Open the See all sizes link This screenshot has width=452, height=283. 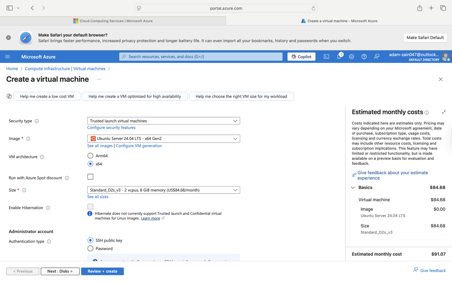pyautogui.click(x=98, y=197)
